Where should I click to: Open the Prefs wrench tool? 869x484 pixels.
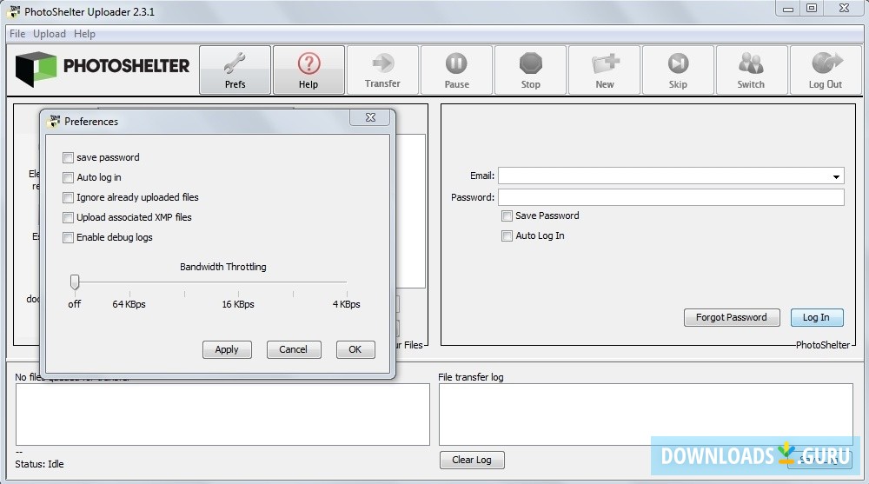click(235, 70)
